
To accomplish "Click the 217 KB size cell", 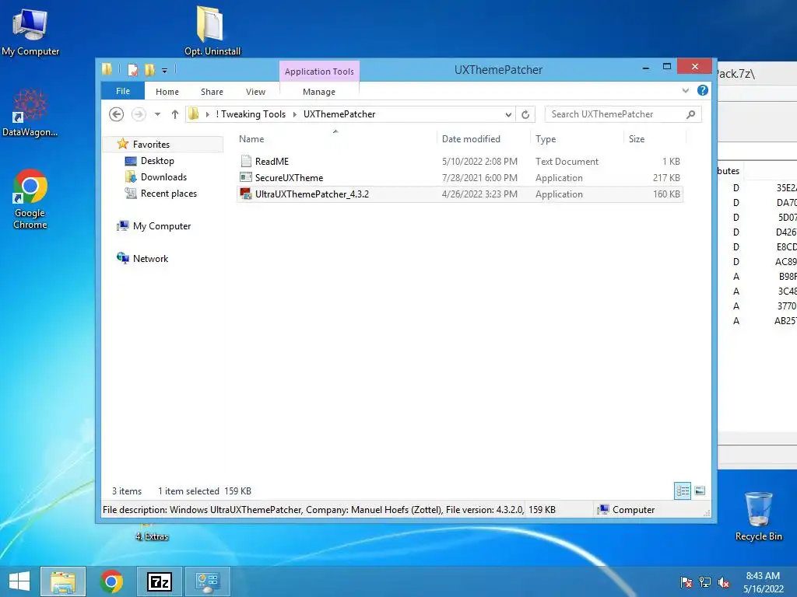I will (x=666, y=178).
